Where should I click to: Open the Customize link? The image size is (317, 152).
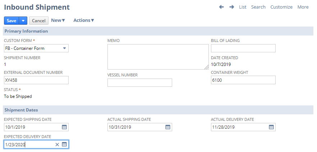pyautogui.click(x=281, y=7)
